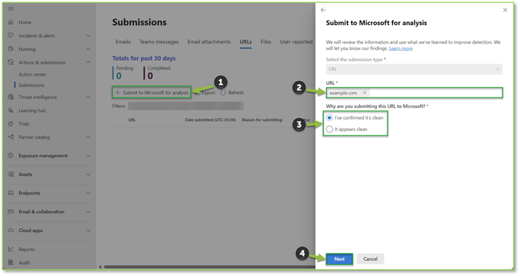Select "I've confirmed it's clean" radio option
This screenshot has height=276, width=520.
point(329,118)
